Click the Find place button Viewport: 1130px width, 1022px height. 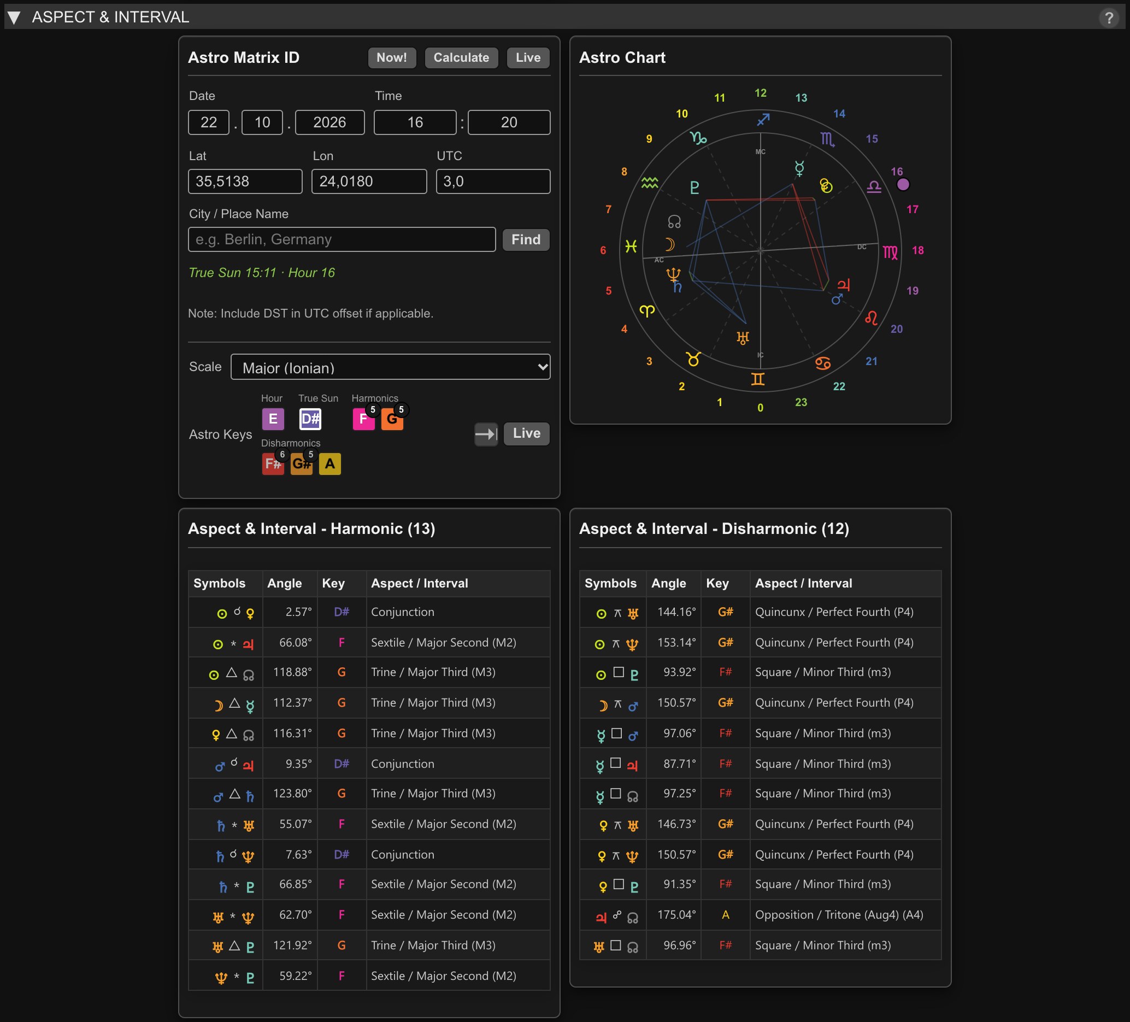(x=526, y=239)
